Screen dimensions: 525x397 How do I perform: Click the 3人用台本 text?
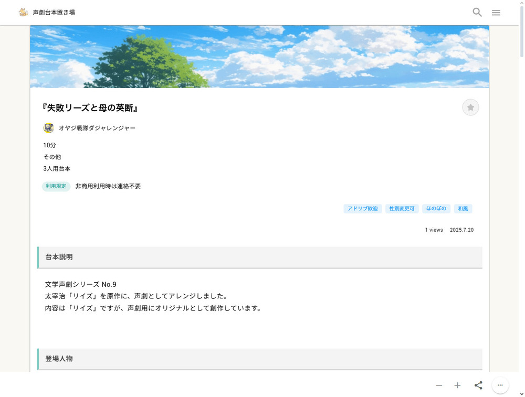(x=57, y=168)
